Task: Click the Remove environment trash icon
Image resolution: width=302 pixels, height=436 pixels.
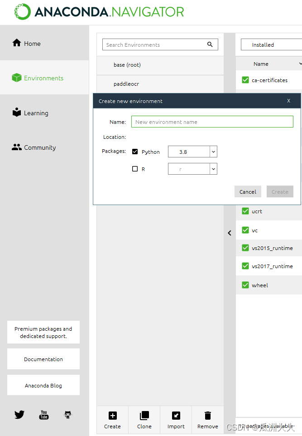Action: pos(208,416)
